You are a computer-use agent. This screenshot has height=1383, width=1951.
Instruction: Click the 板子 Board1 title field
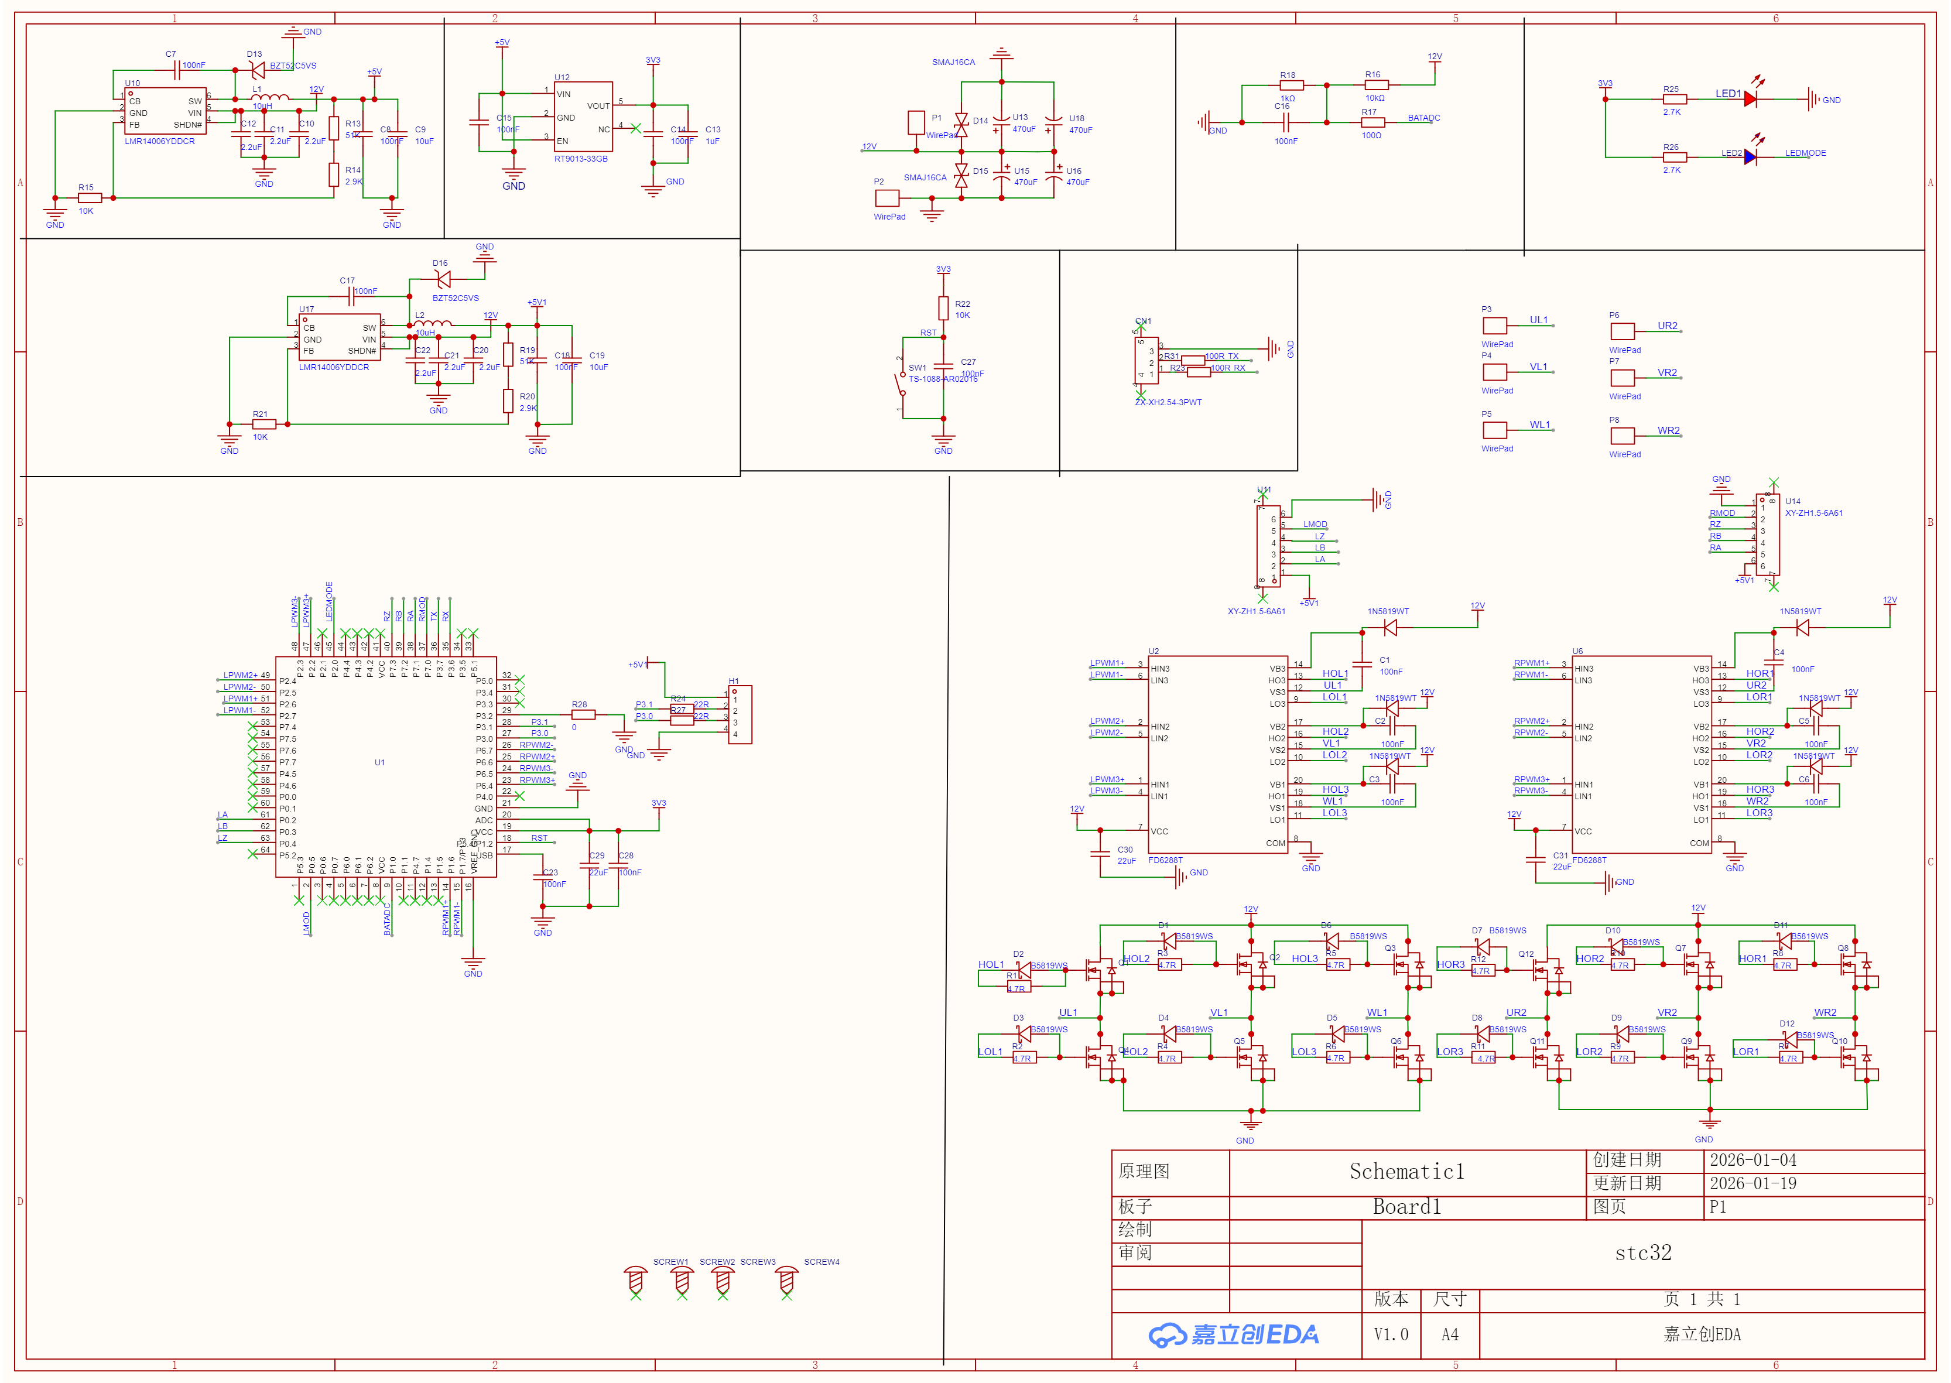tap(1407, 1207)
